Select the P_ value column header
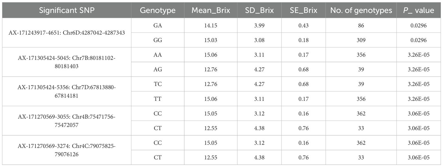The width and height of the screenshot is (443, 167). coord(419,10)
